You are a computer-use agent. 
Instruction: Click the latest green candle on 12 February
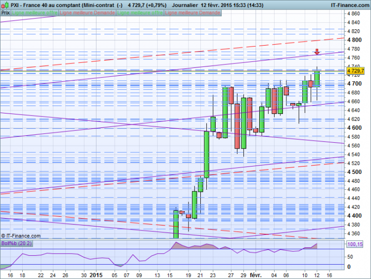(x=317, y=79)
